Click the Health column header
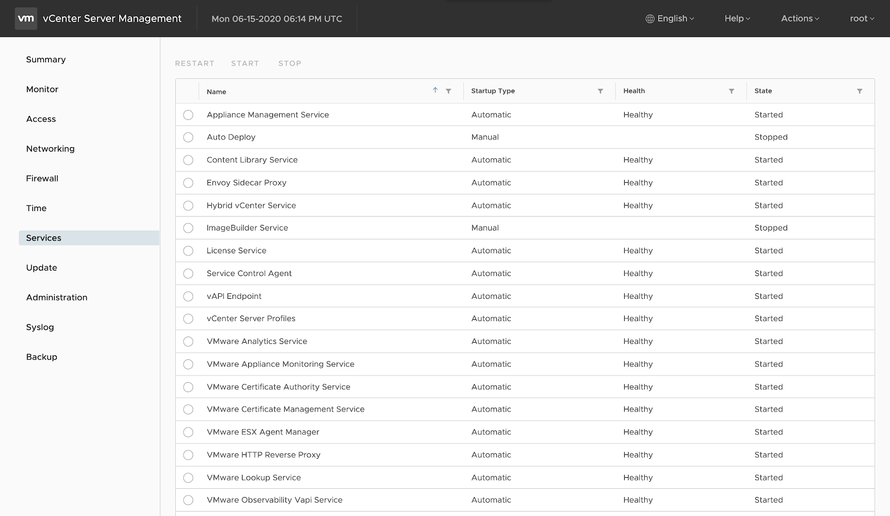 pyautogui.click(x=634, y=91)
